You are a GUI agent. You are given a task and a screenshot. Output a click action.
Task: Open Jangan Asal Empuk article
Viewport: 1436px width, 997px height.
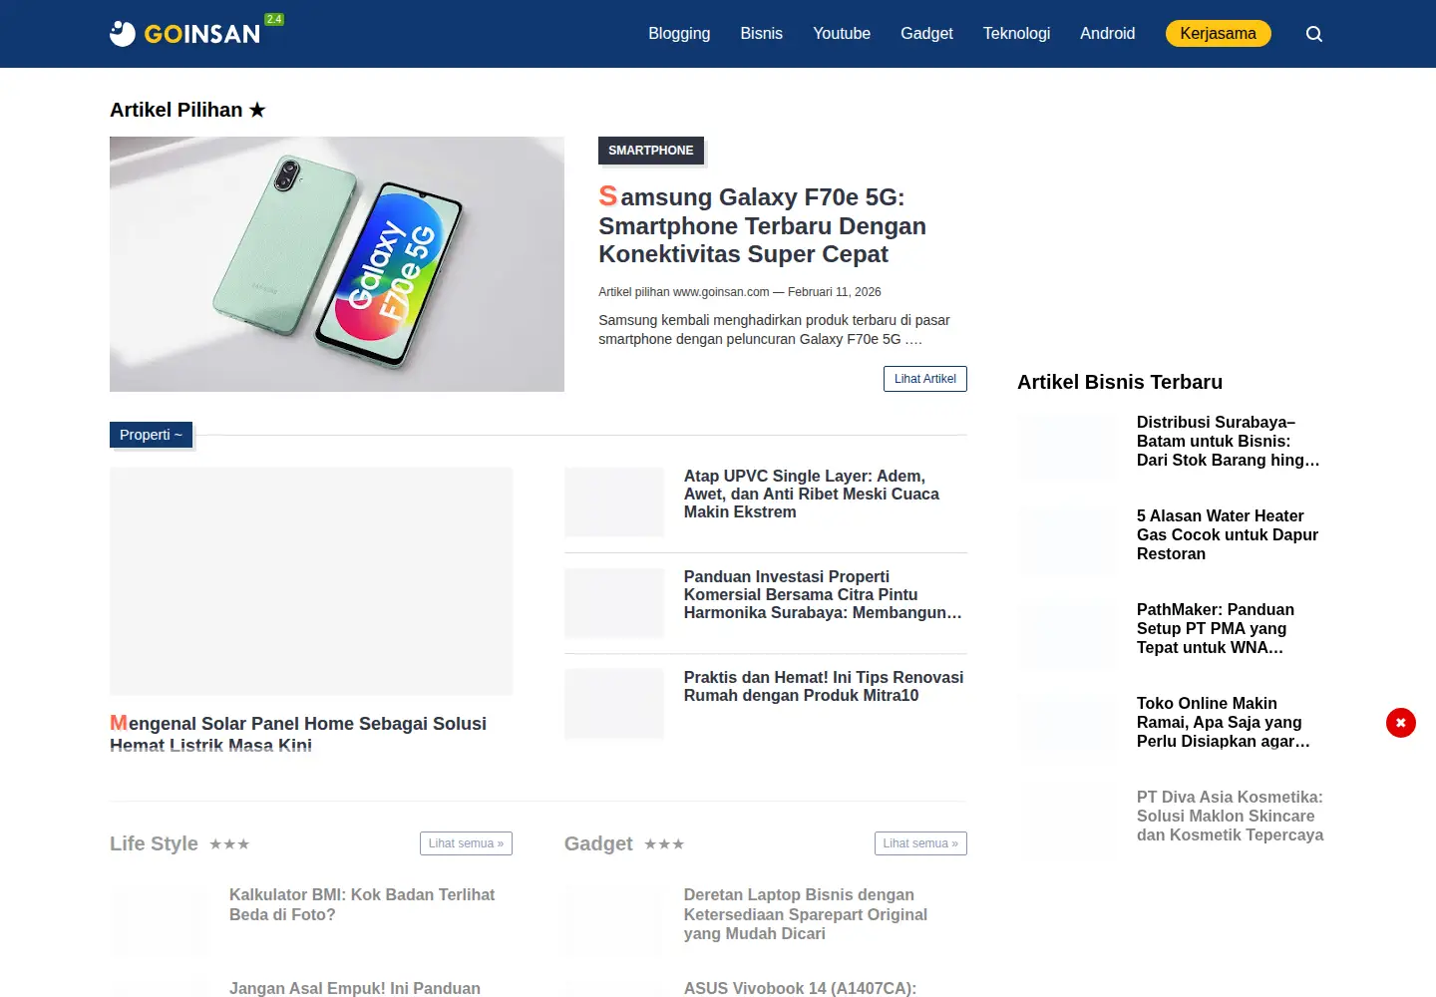(x=355, y=988)
